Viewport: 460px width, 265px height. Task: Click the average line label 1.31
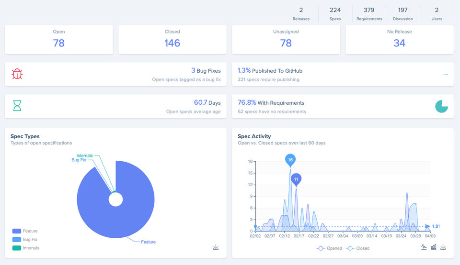436,226
